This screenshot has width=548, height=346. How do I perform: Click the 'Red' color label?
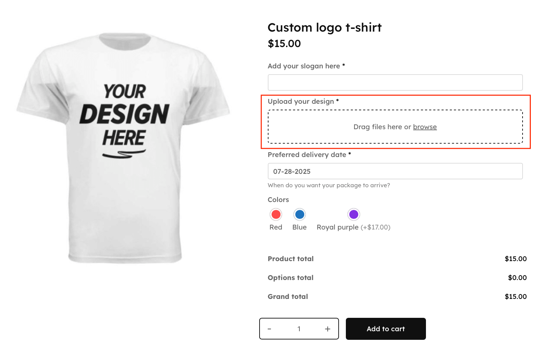coord(276,227)
